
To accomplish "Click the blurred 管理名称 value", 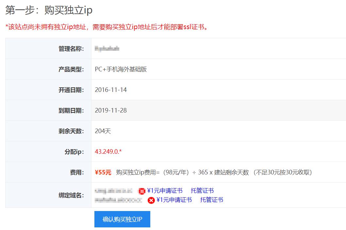I will coord(107,49).
